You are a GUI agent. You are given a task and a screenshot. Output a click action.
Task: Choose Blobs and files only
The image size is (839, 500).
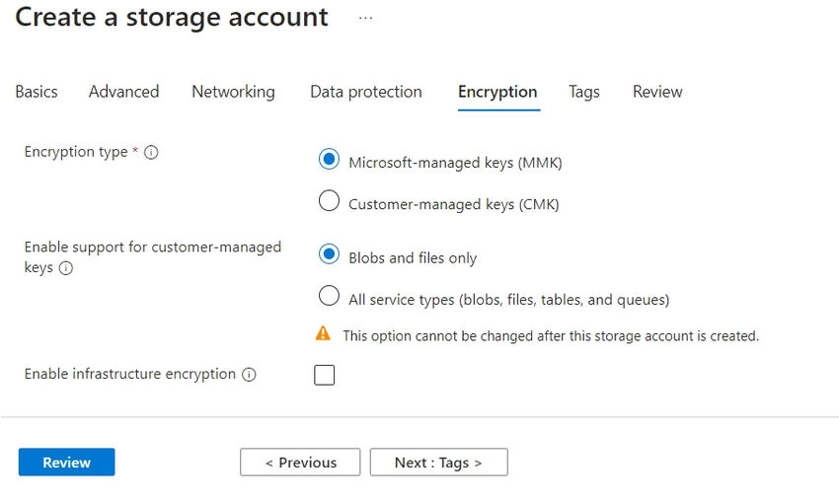click(329, 254)
